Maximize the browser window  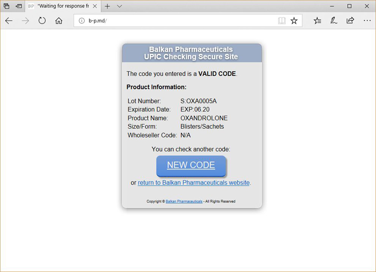tap(349, 6)
